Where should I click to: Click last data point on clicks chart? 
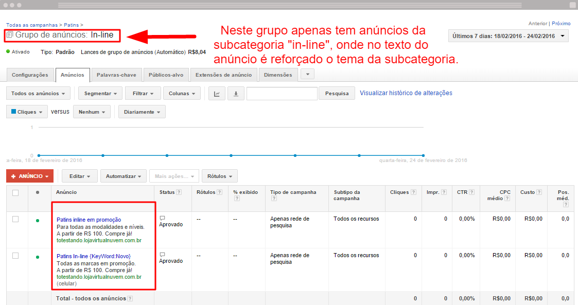[423, 155]
